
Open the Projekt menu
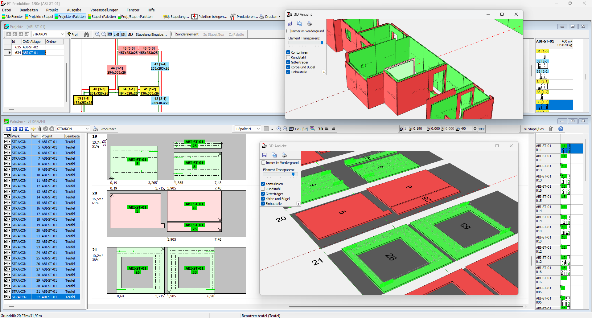pyautogui.click(x=52, y=10)
